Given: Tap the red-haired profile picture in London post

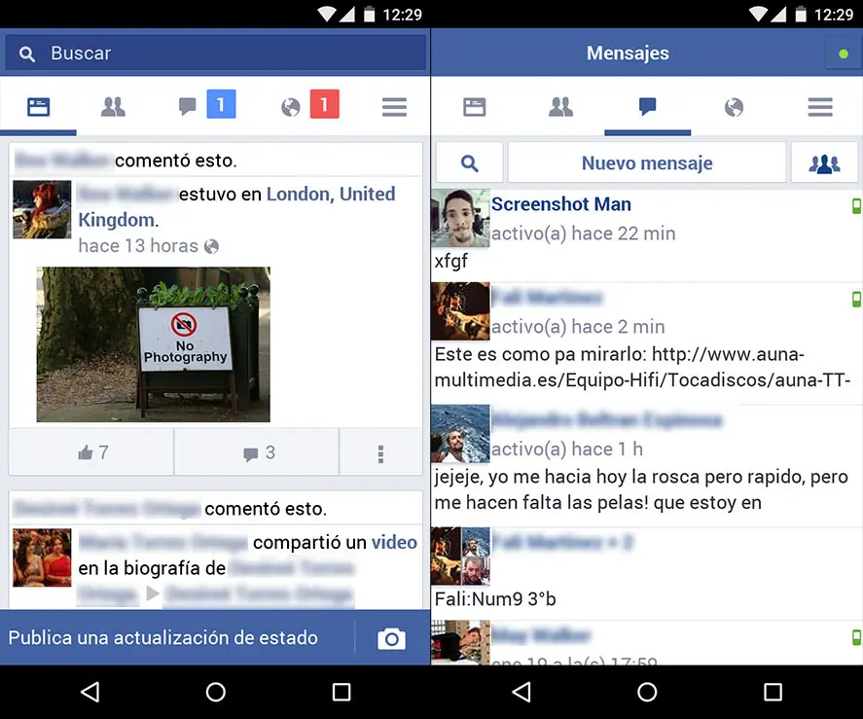Looking at the screenshot, I should pos(42,209).
